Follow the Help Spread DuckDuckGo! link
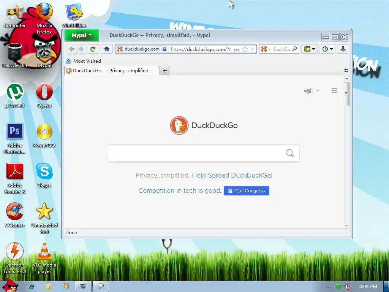Viewport: 389px width, 292px height. click(x=232, y=175)
